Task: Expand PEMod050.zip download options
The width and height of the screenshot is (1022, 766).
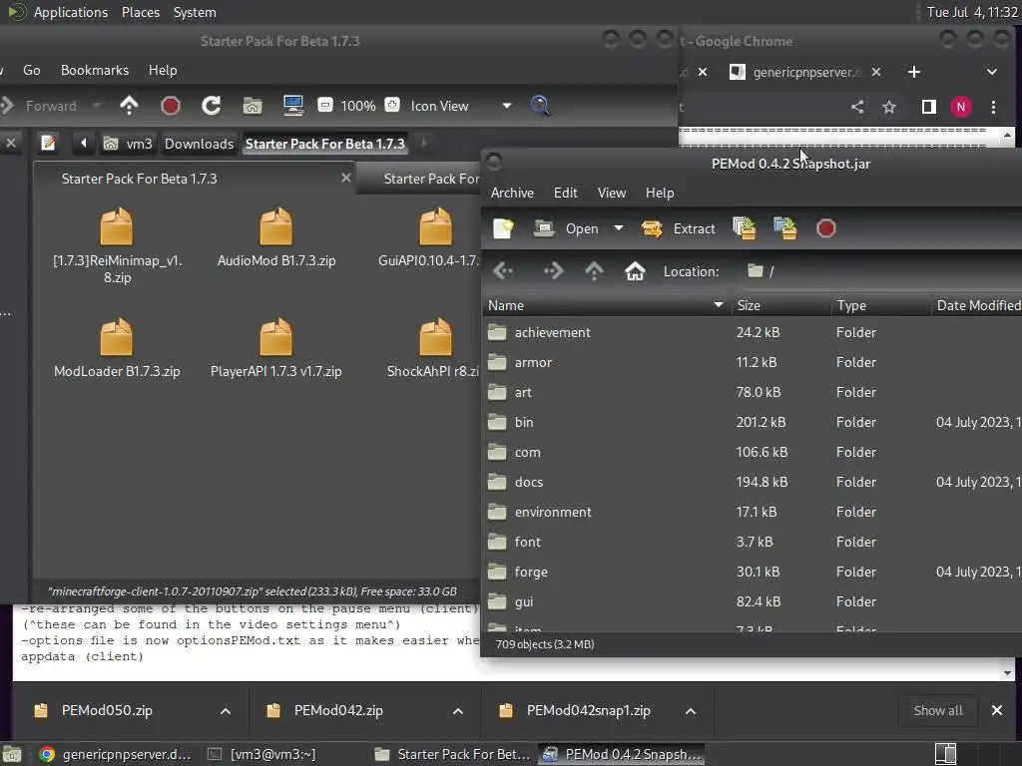Action: click(x=226, y=711)
